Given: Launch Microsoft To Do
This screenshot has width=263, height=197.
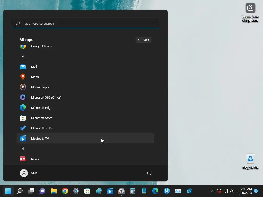Looking at the screenshot, I should point(85,128).
